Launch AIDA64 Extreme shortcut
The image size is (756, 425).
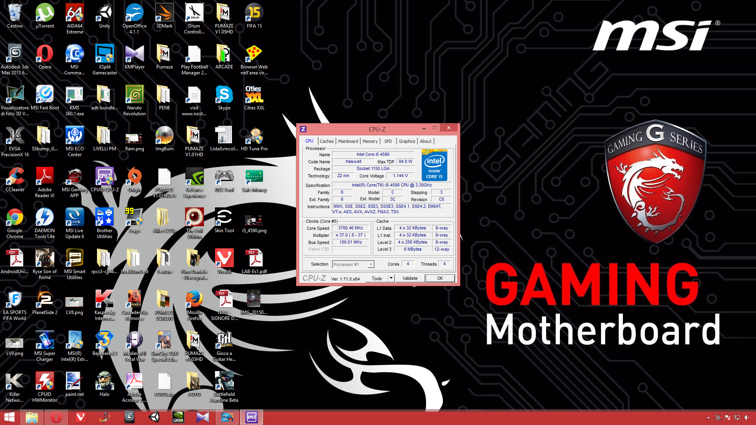pos(74,18)
